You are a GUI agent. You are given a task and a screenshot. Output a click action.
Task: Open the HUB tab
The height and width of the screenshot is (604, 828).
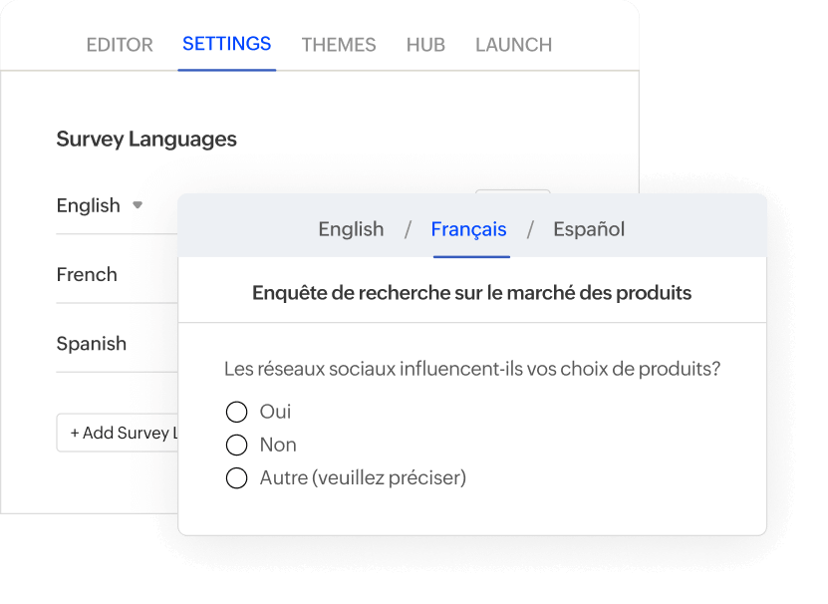(425, 44)
